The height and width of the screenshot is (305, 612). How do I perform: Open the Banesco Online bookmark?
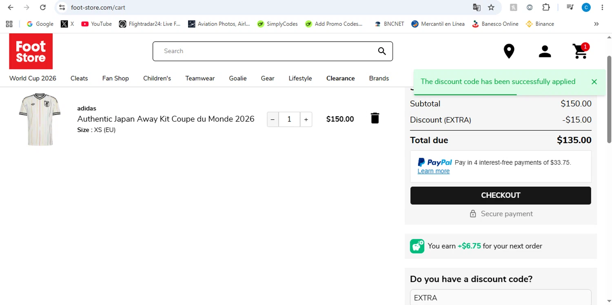coord(495,24)
